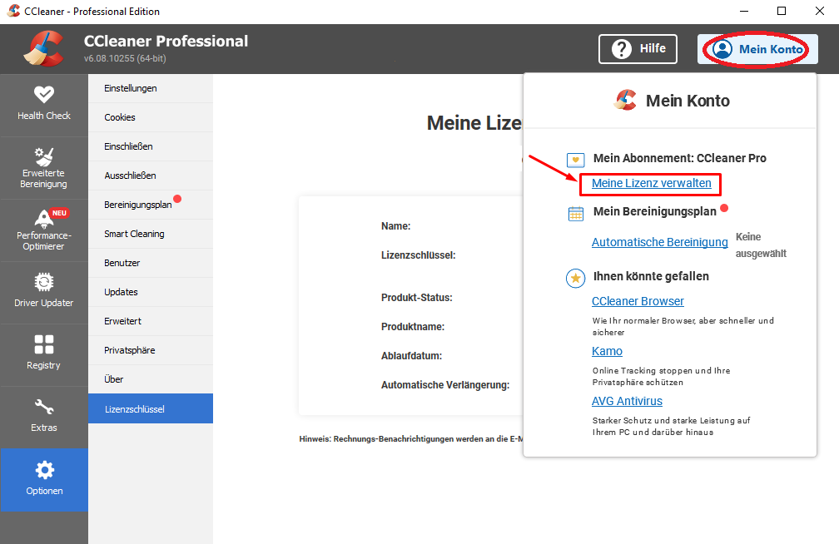Select Optionen gear icon
The image size is (839, 544).
click(44, 470)
